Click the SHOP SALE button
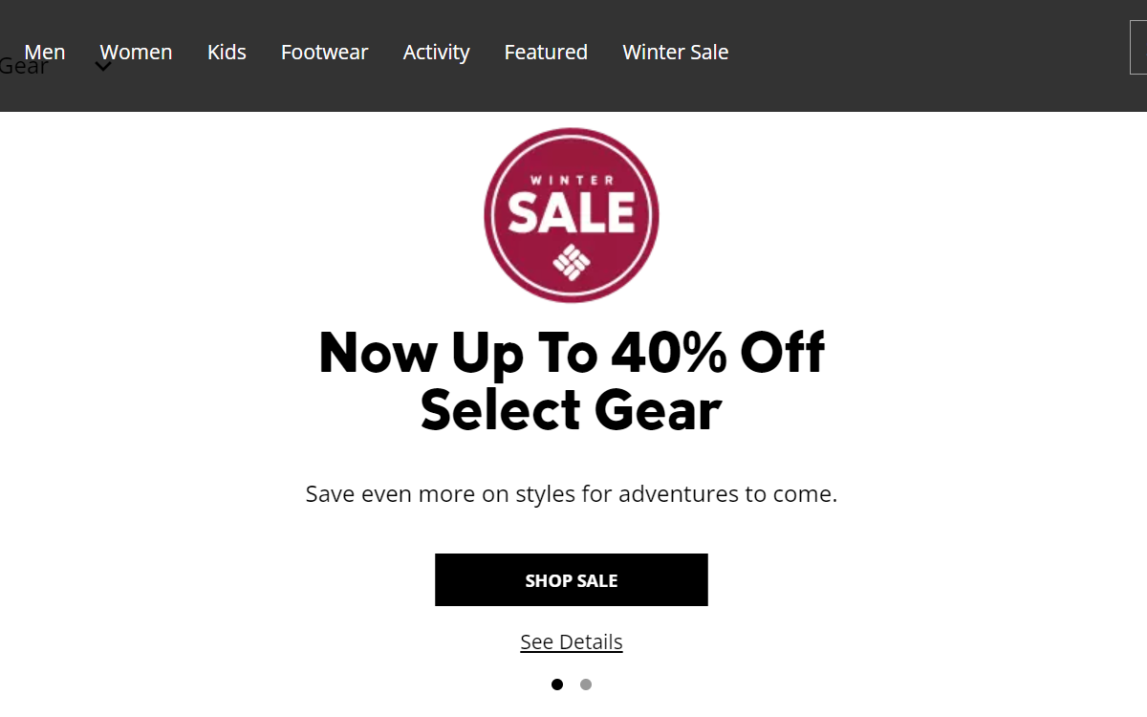Viewport: 1147px width, 717px height. (572, 579)
